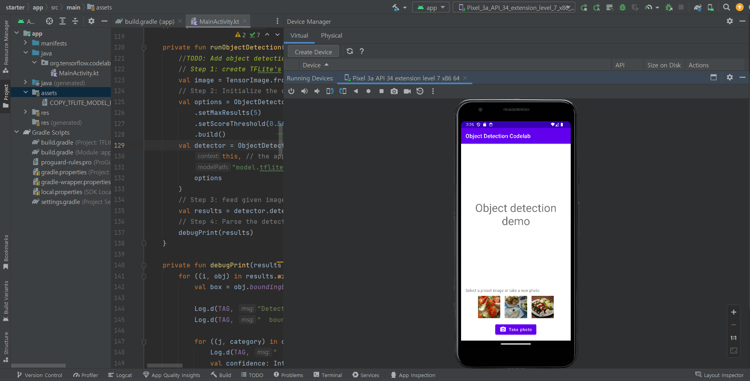This screenshot has width=750, height=381.
Task: Open the Version Control tool window
Action: pos(39,375)
